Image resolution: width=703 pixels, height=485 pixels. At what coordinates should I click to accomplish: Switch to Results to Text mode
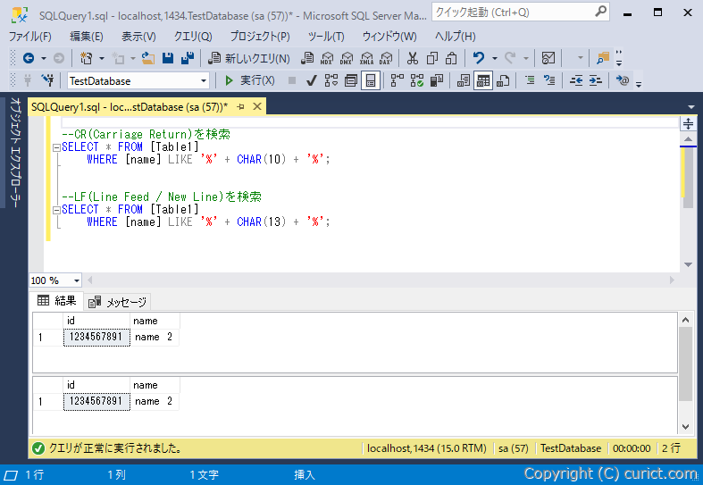pos(463,80)
